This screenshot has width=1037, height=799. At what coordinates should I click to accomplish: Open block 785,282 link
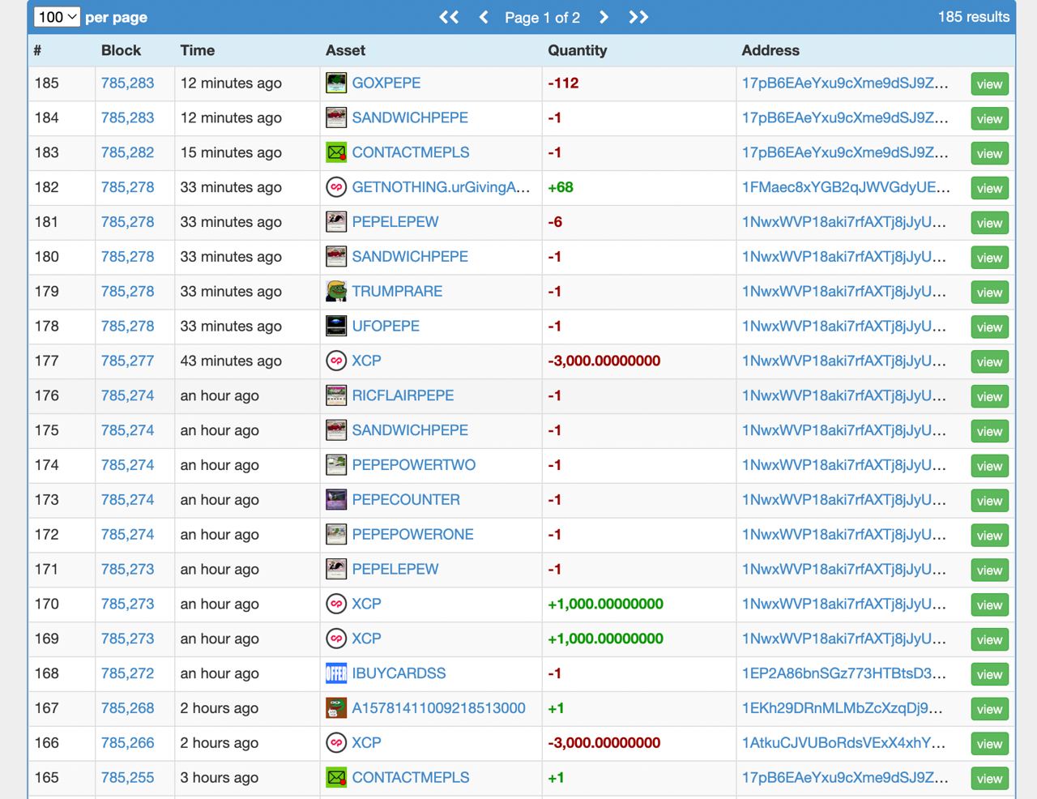(x=127, y=152)
